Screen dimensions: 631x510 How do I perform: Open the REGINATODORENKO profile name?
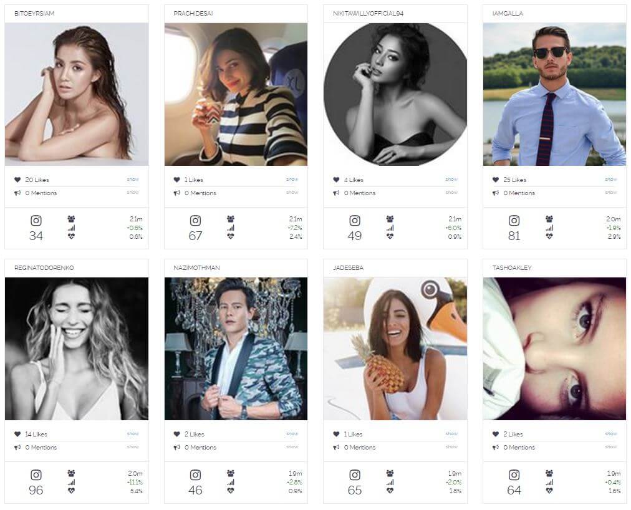coord(44,267)
